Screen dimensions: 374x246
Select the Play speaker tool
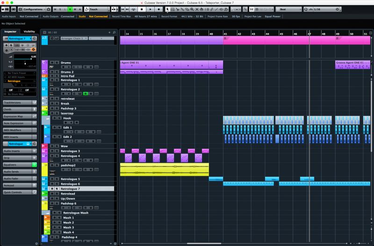(x=221, y=9)
